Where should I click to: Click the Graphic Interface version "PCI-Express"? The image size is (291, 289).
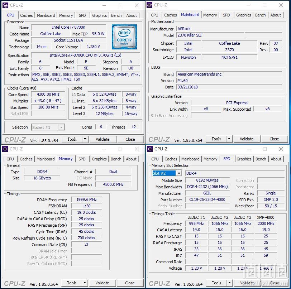237,103
